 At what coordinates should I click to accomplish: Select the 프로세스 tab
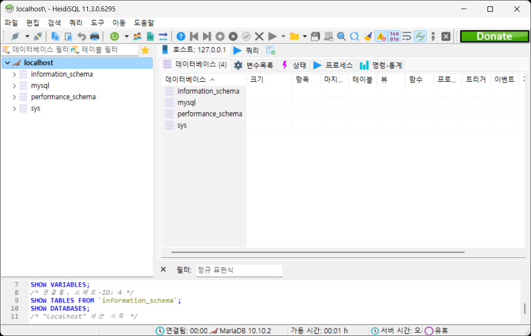333,65
